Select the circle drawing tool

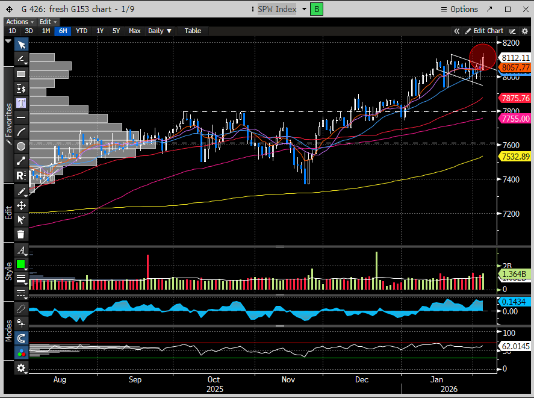21,146
